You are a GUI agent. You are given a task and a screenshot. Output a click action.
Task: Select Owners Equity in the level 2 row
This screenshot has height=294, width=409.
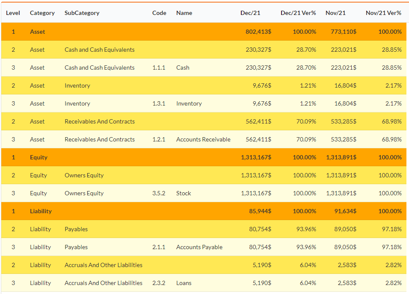(84, 175)
